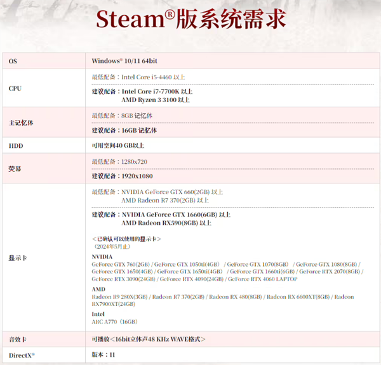Click "GeForce GTX 1070(8GB)" entry
The height and width of the screenshot is (365, 381).
258,265
